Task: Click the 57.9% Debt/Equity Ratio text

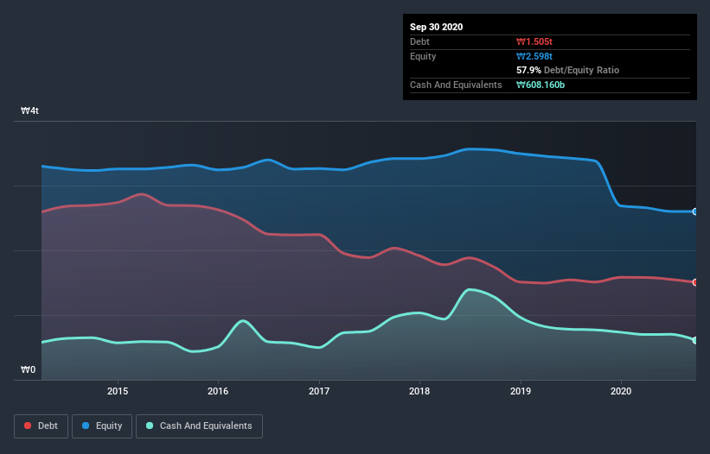Action: (x=568, y=70)
